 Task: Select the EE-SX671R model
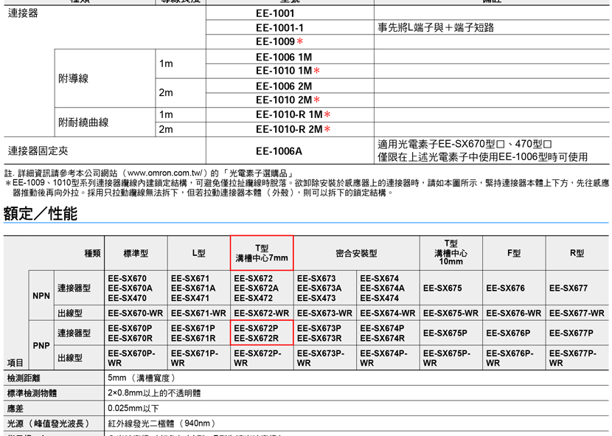click(x=193, y=339)
